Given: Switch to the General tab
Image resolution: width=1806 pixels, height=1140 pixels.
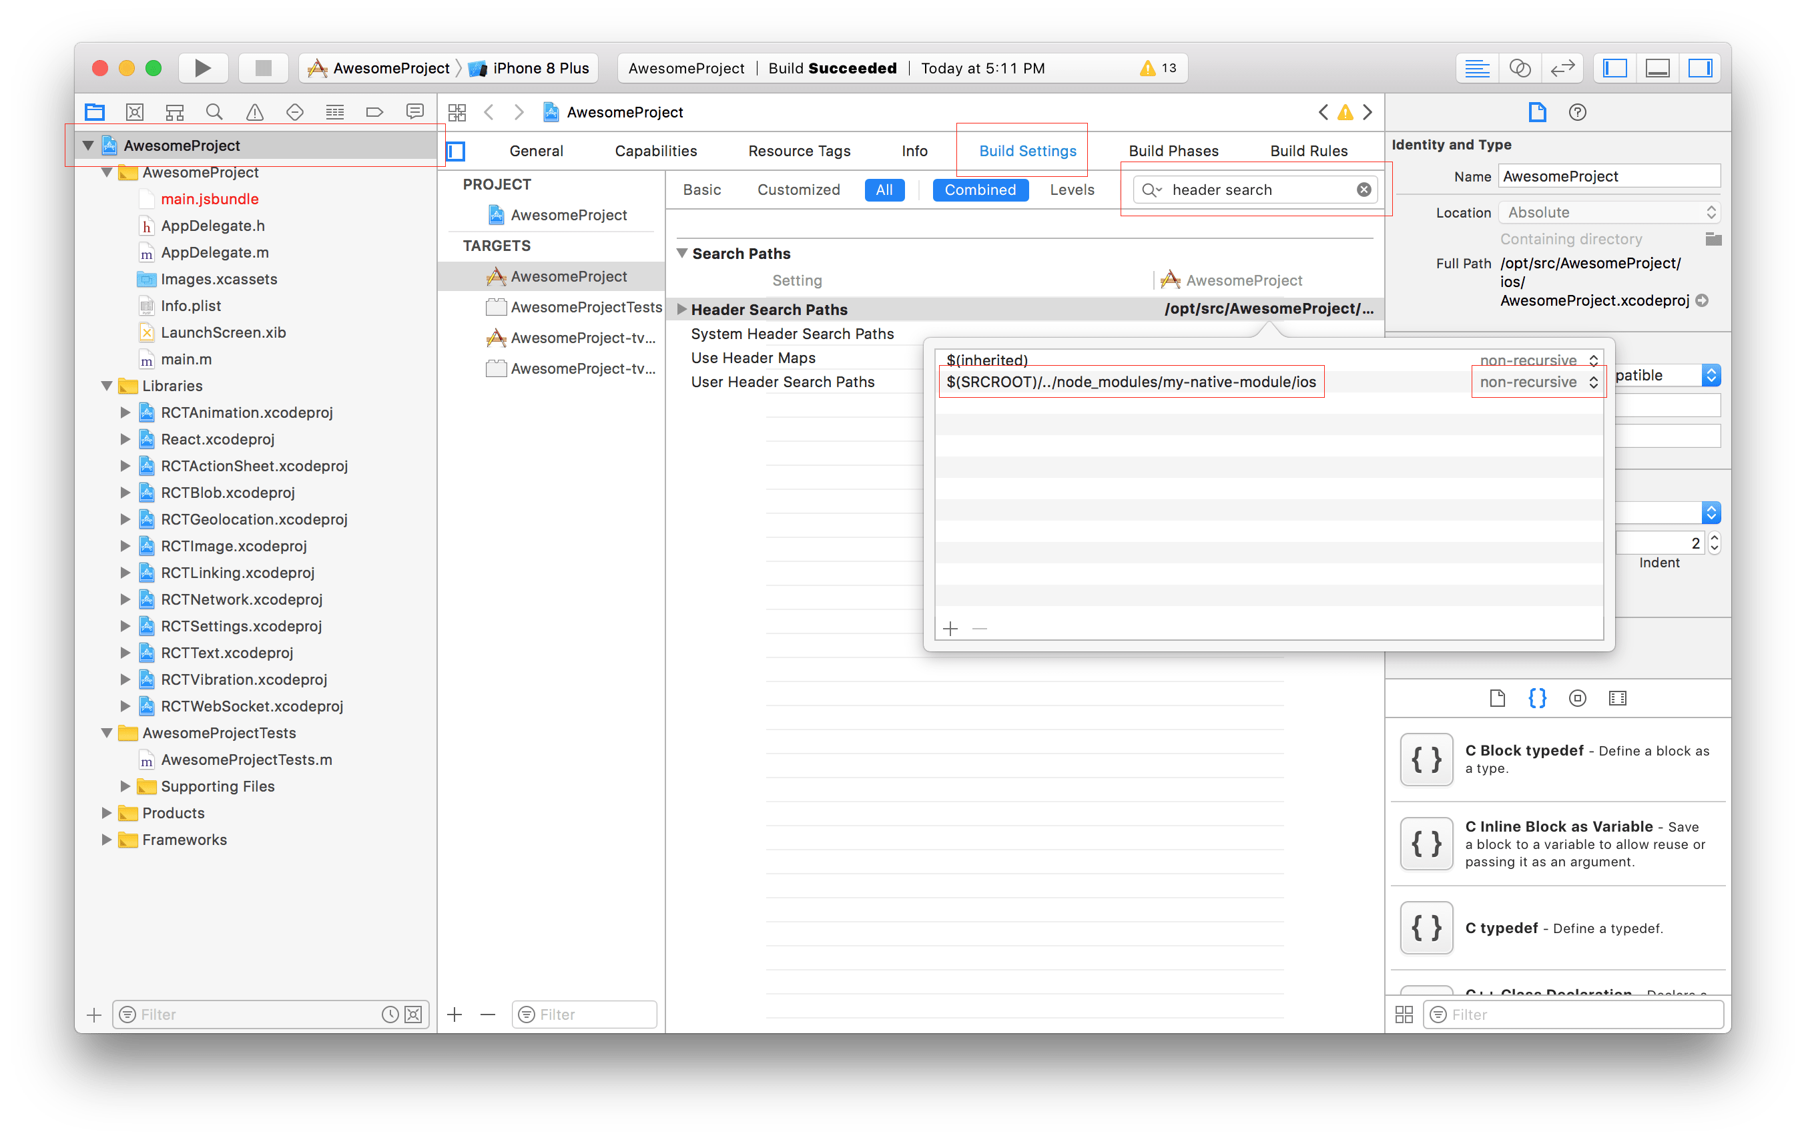Looking at the screenshot, I should click(536, 150).
